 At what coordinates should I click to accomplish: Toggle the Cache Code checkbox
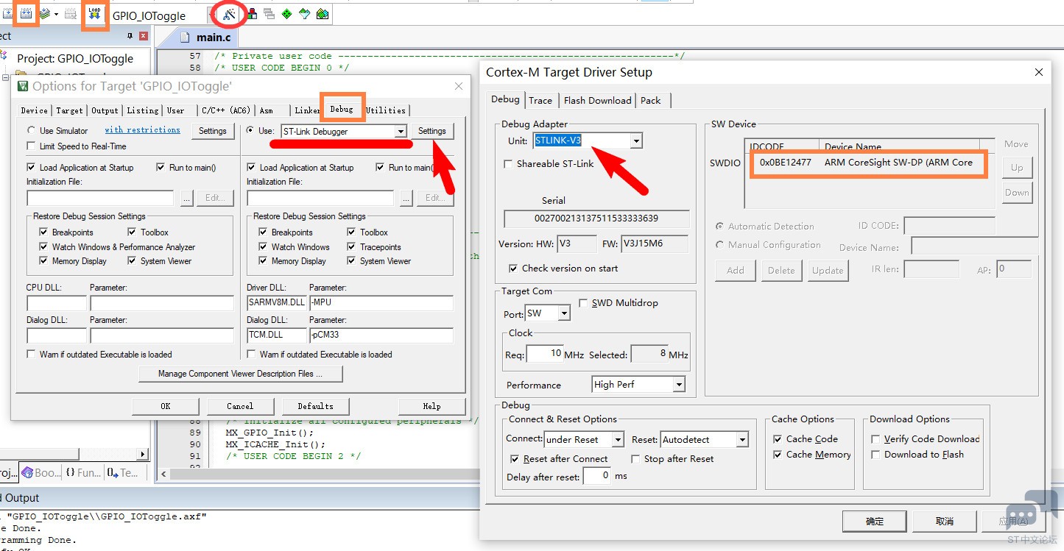[778, 439]
